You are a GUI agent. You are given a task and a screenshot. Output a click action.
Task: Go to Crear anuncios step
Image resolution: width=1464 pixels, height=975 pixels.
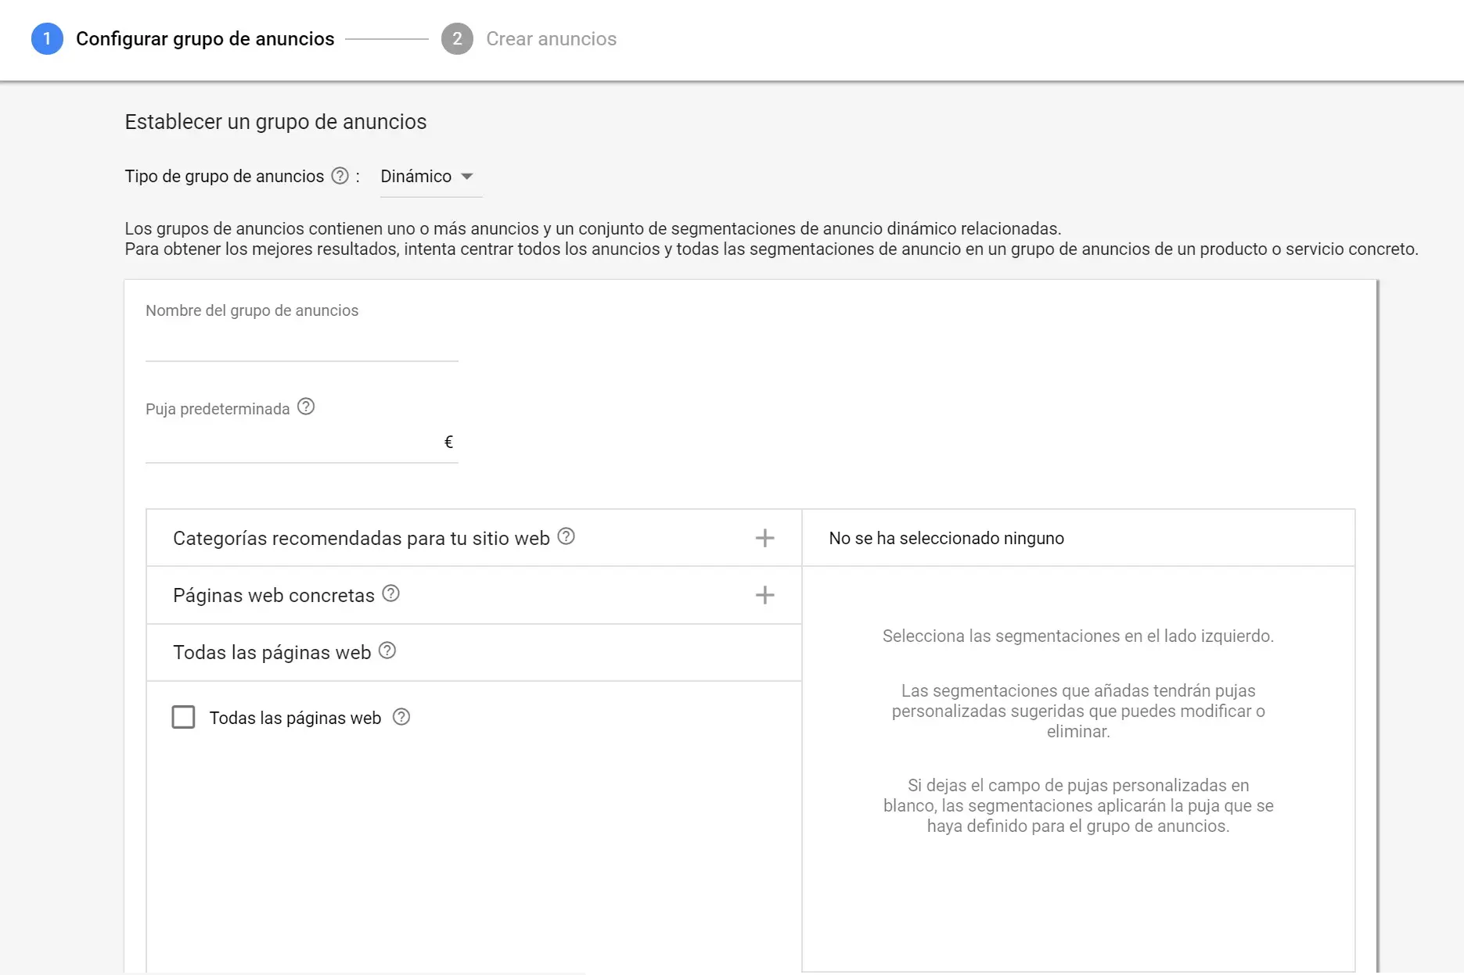click(551, 38)
